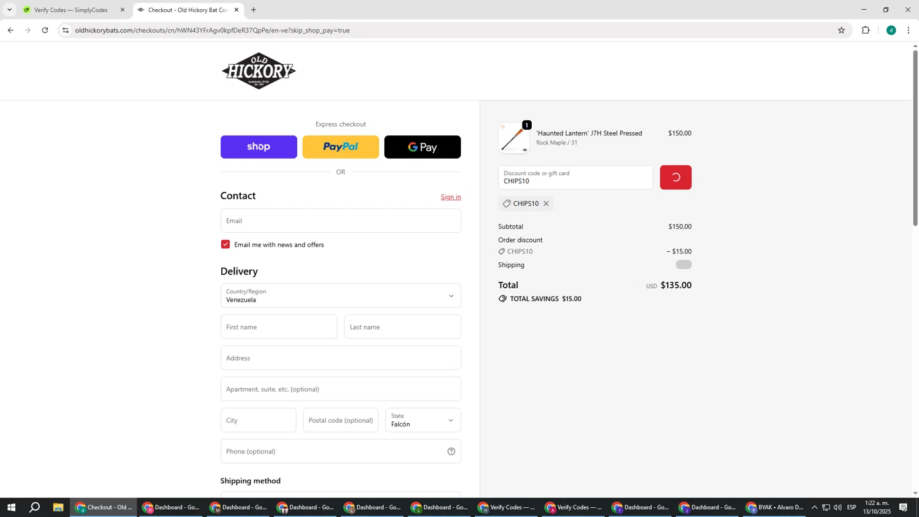Screen dimensions: 919x517
Task: Pay with Shop Pay express button
Action: (259, 147)
